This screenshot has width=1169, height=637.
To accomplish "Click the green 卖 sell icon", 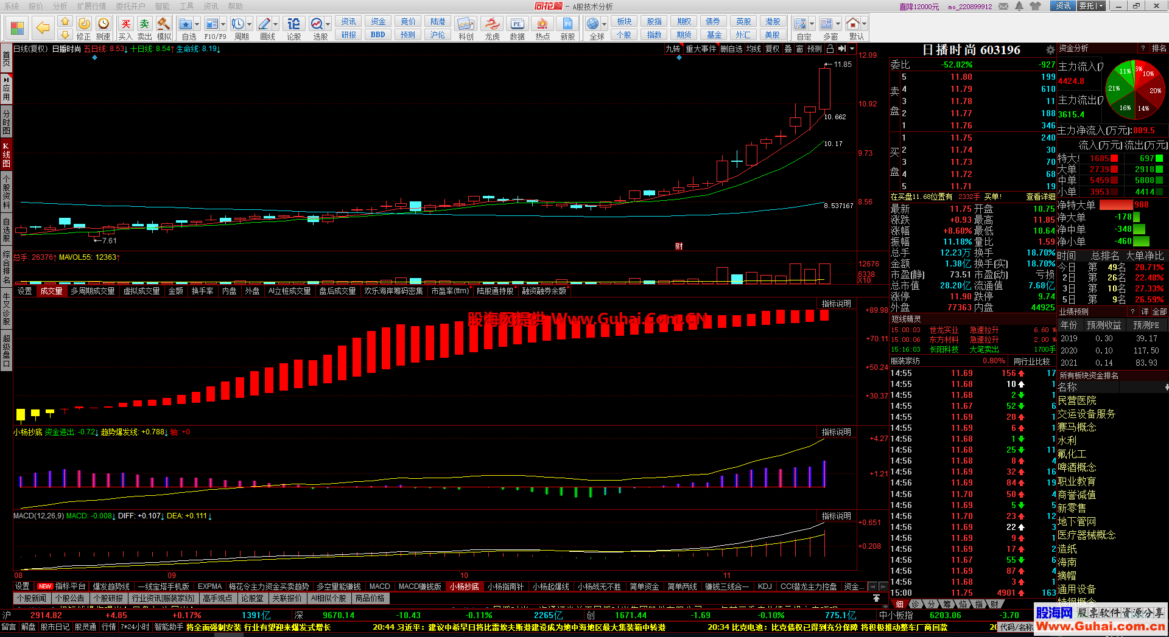I will (x=144, y=24).
